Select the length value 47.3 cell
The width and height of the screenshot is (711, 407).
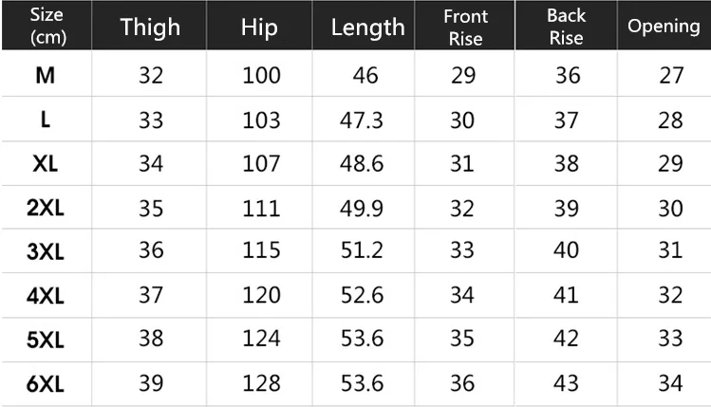tap(362, 120)
